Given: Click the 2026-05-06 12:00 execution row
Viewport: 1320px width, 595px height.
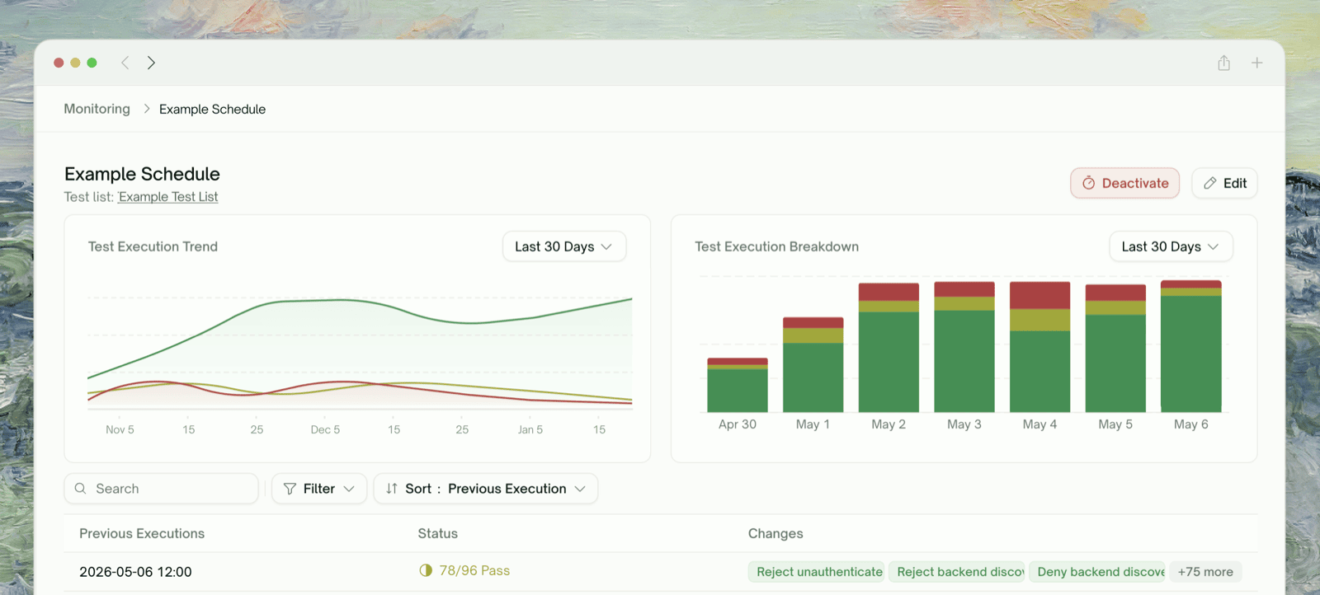Looking at the screenshot, I should point(660,572).
